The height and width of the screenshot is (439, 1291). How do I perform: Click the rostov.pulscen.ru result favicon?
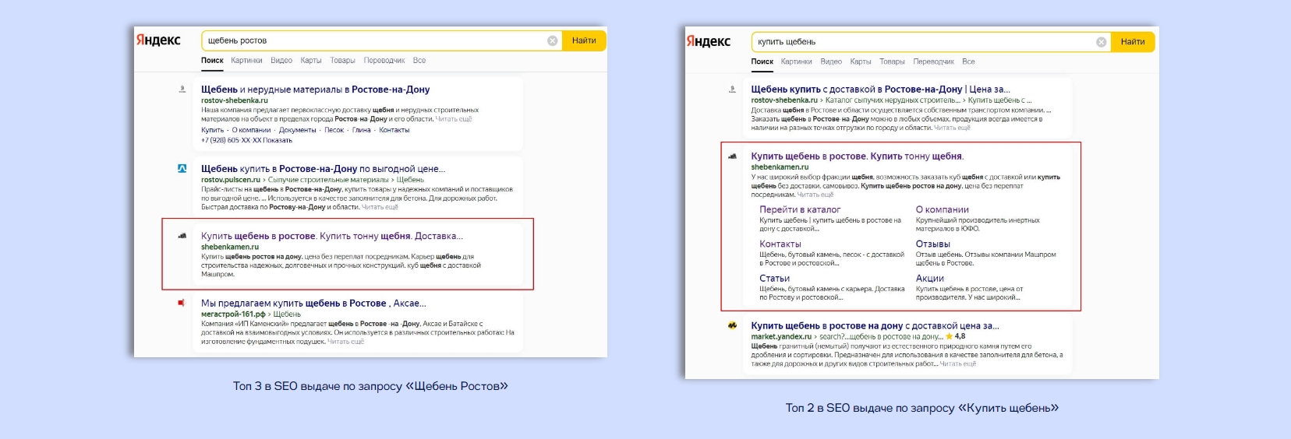click(182, 168)
